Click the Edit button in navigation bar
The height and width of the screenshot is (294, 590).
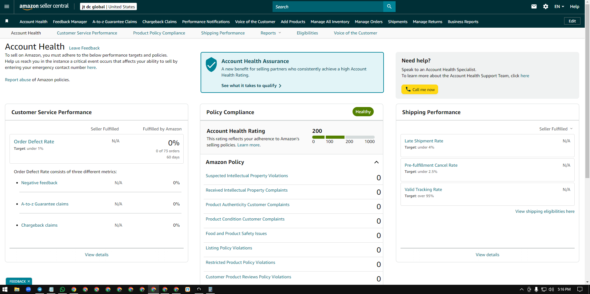[572, 21]
